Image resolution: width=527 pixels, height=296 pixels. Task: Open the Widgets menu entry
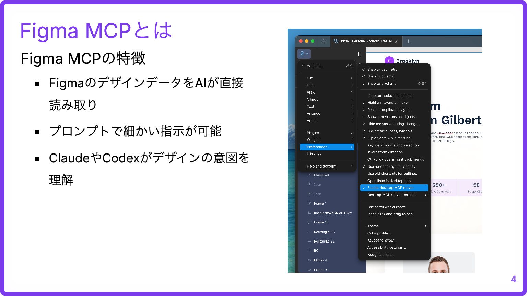(327, 140)
